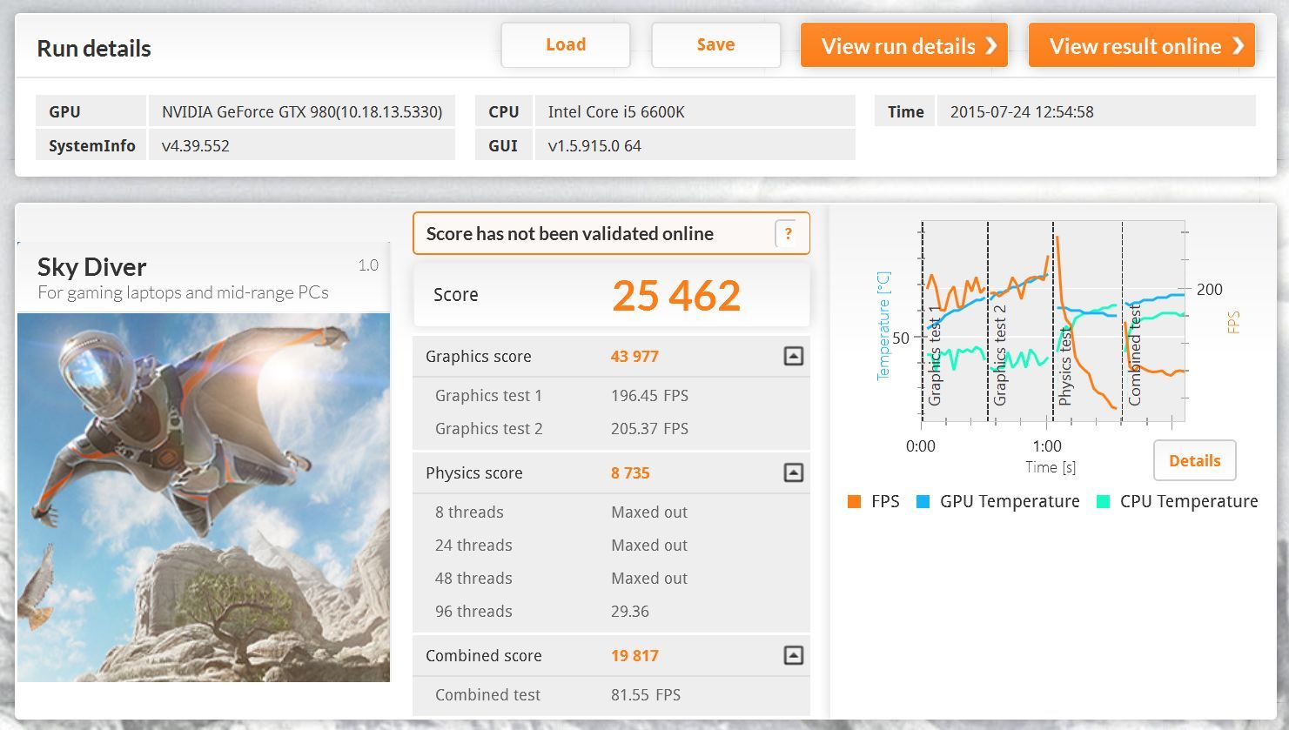1289x730 pixels.
Task: Collapse the Combined score section
Action: pos(793,655)
